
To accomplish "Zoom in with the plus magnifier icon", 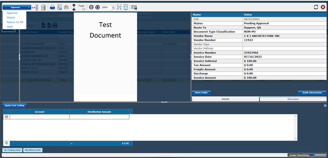I will click(x=98, y=7).
